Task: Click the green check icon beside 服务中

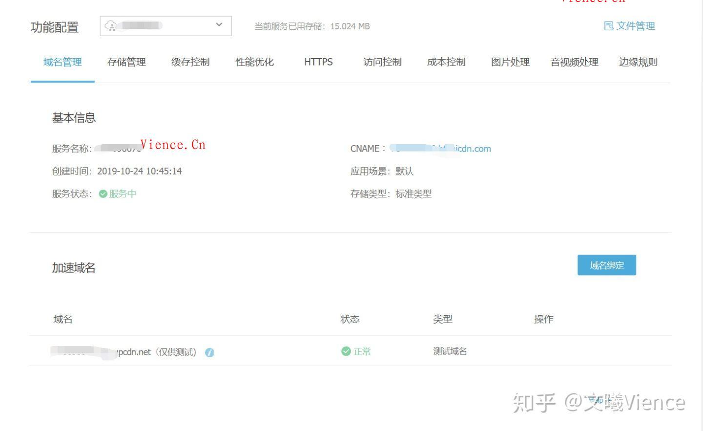Action: [103, 194]
